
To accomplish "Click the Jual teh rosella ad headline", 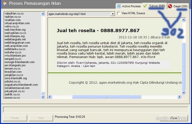I will (98, 30).
